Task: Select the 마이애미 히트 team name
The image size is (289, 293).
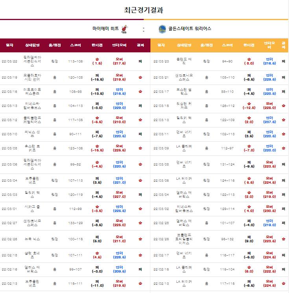Action: (x=106, y=28)
